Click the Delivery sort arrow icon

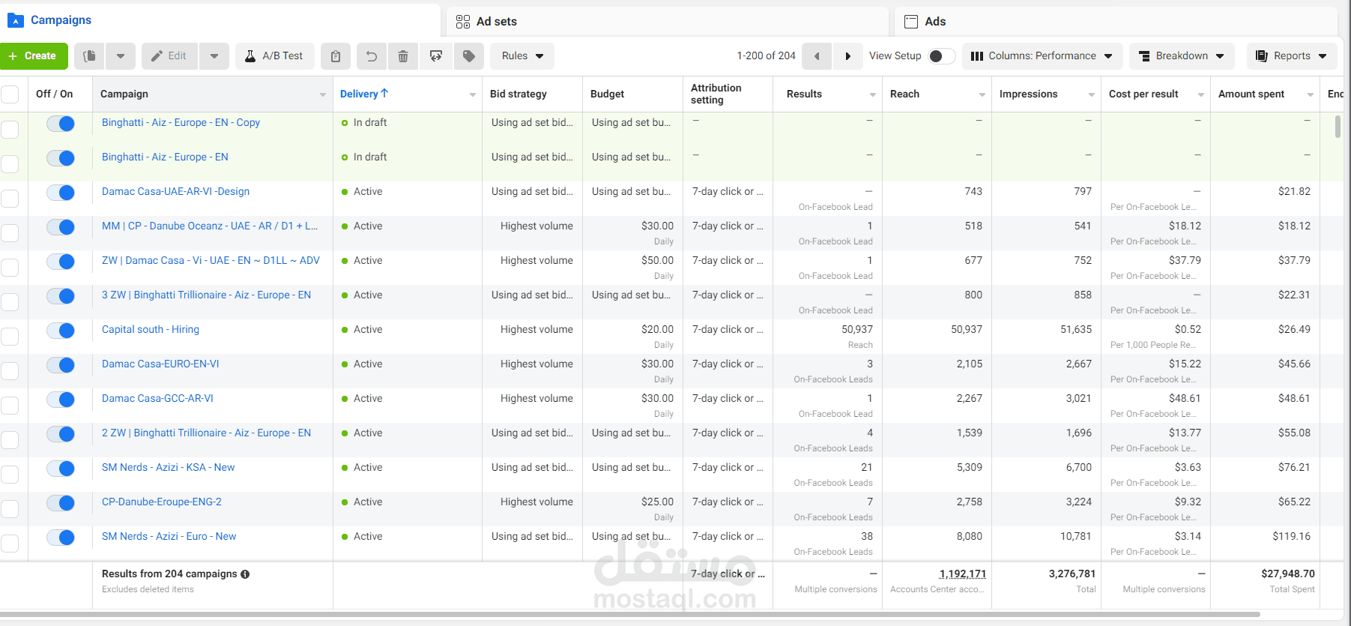pyautogui.click(x=384, y=93)
